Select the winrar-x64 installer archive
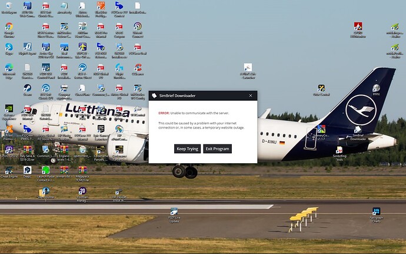This screenshot has width=406, height=254. 64,172
